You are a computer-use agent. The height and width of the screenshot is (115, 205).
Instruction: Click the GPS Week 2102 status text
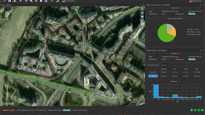(41, 110)
